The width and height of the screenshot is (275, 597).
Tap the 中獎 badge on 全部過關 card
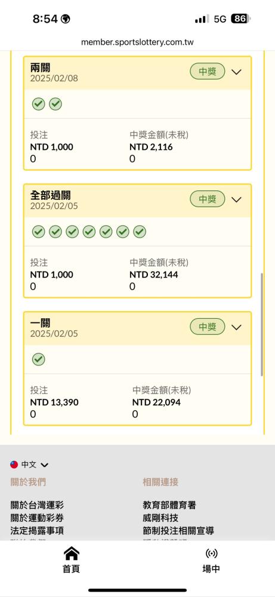tap(208, 199)
